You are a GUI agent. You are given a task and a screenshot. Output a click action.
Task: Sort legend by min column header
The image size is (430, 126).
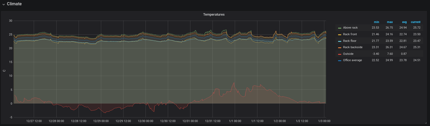tap(376, 22)
